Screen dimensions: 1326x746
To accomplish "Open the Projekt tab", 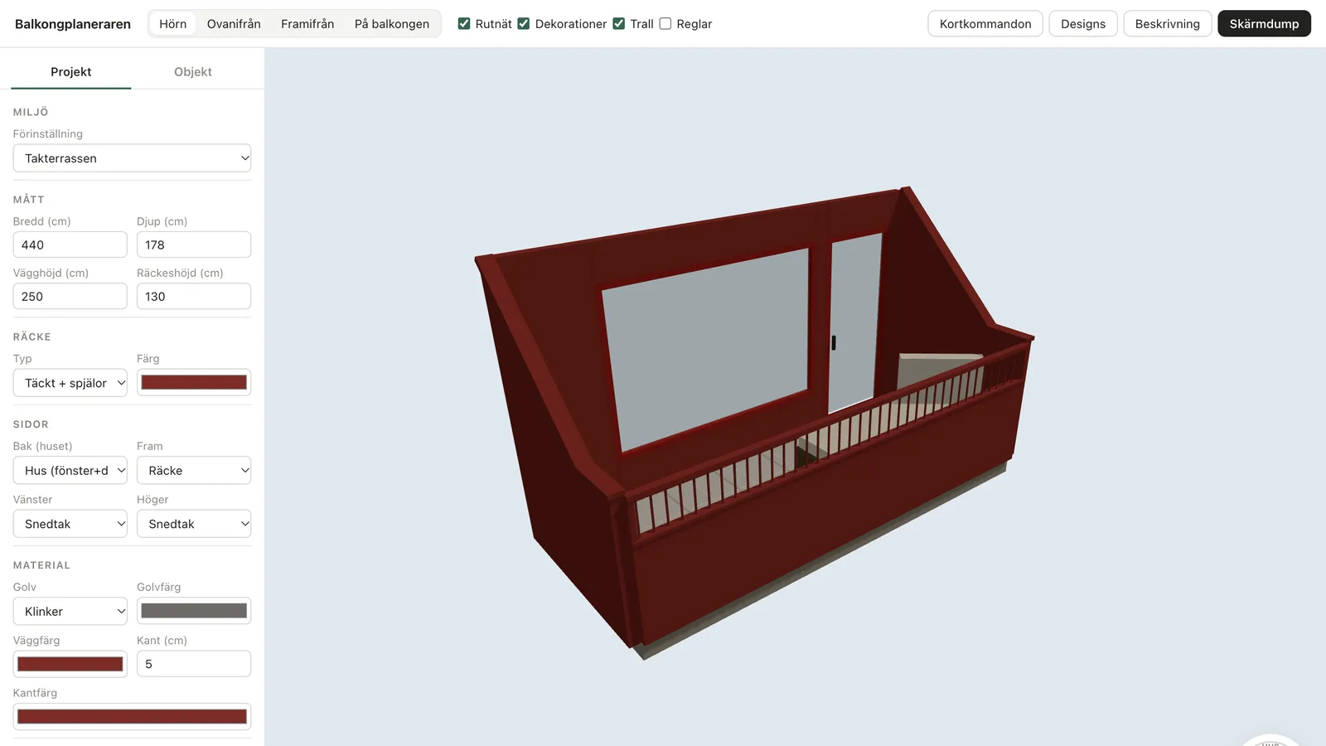I will (x=71, y=72).
